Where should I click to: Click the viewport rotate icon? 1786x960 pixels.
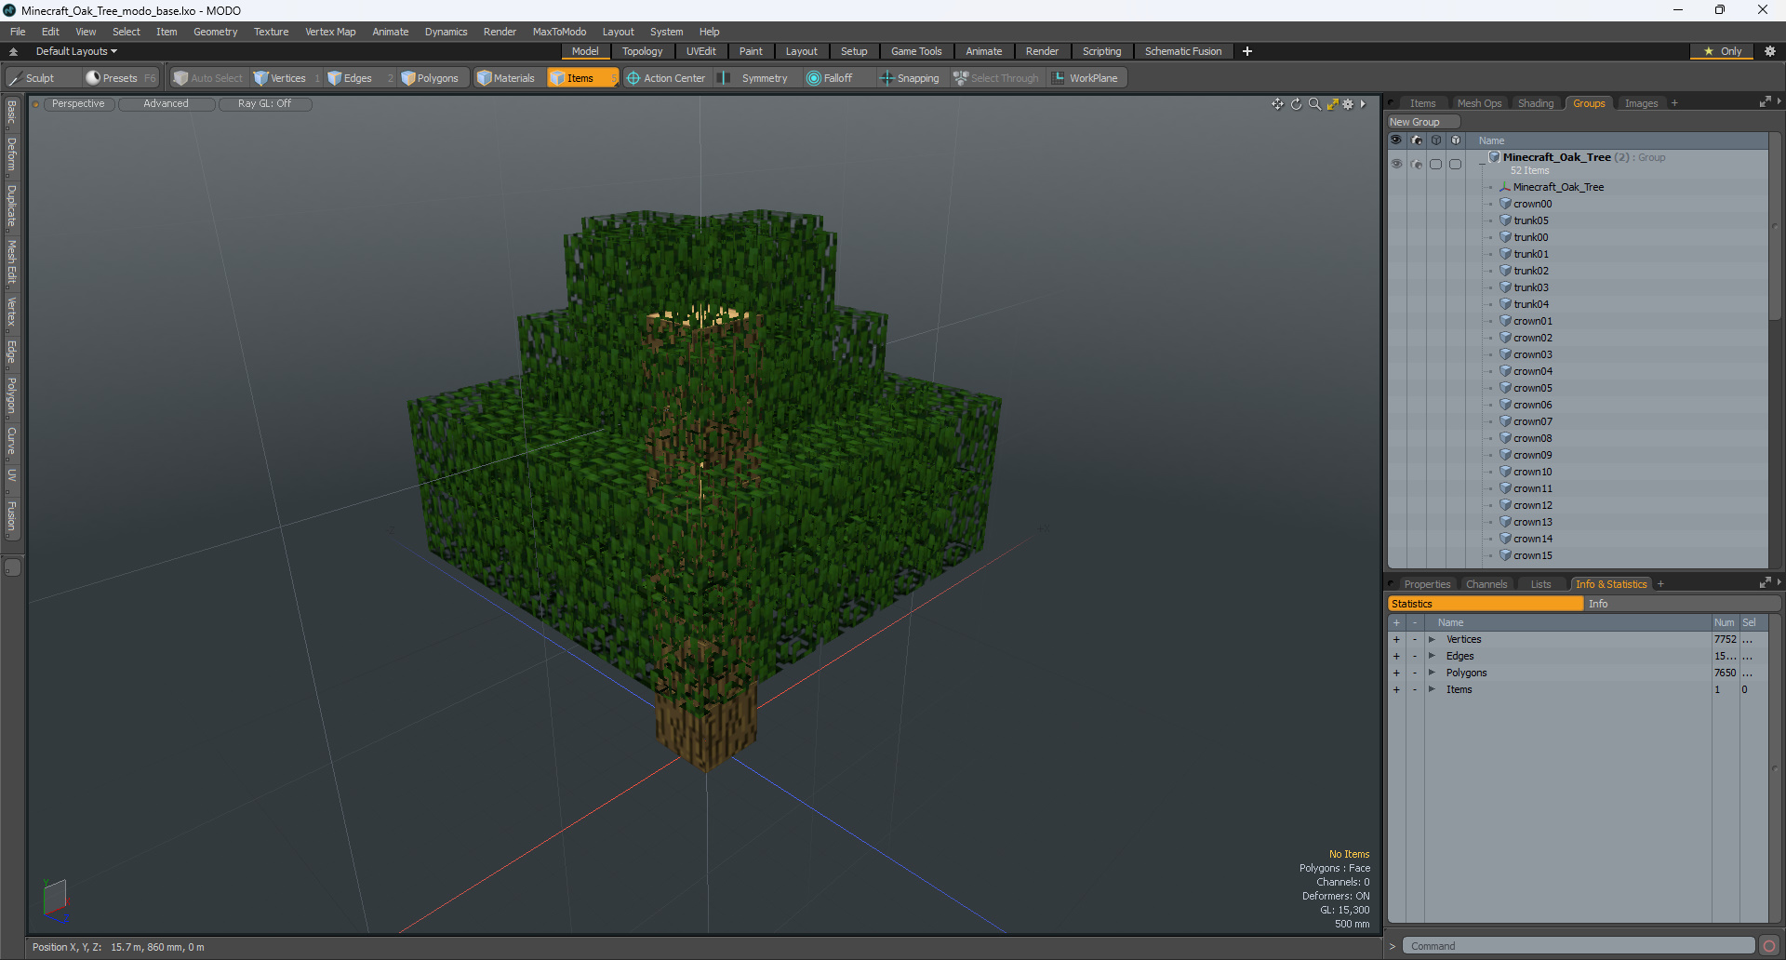point(1296,104)
